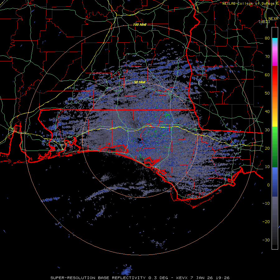This screenshot has width=280, height=280.
Task: Click the "[dBZ]" units label
Action: coord(264,22)
